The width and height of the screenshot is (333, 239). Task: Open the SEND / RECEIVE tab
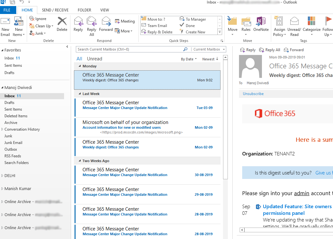pos(55,10)
